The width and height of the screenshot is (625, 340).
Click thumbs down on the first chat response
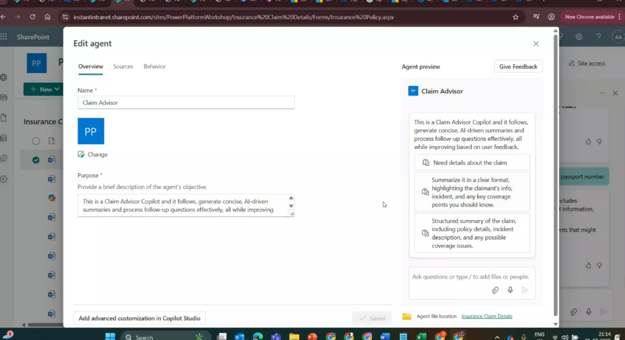pyautogui.click(x=599, y=142)
